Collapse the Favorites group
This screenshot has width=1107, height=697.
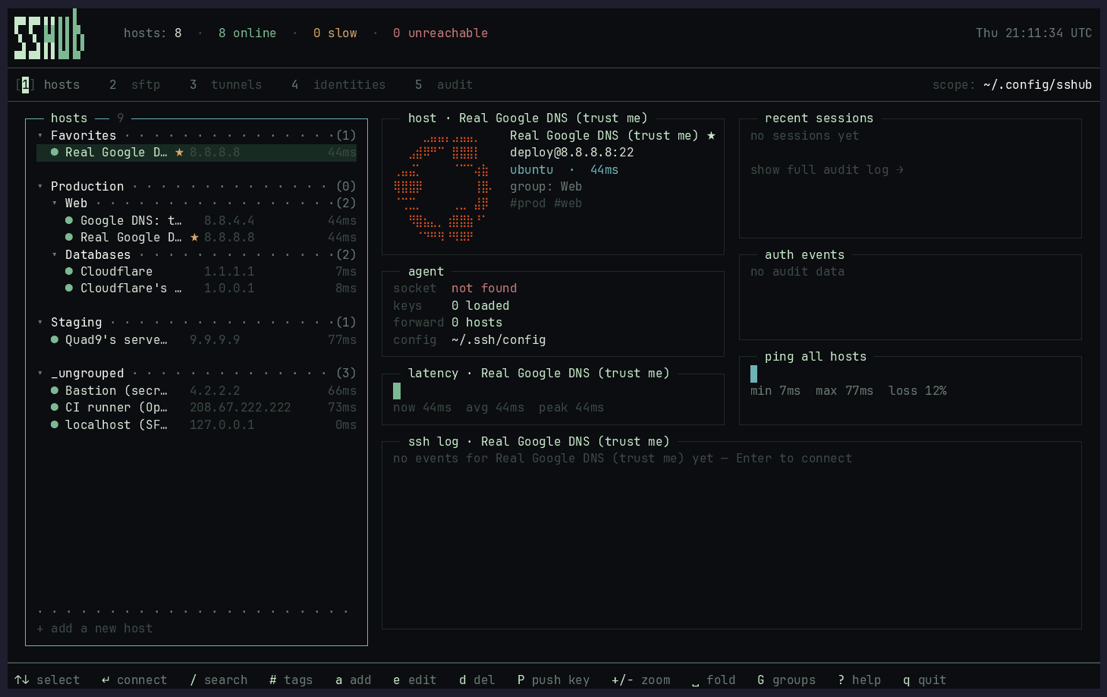point(40,136)
